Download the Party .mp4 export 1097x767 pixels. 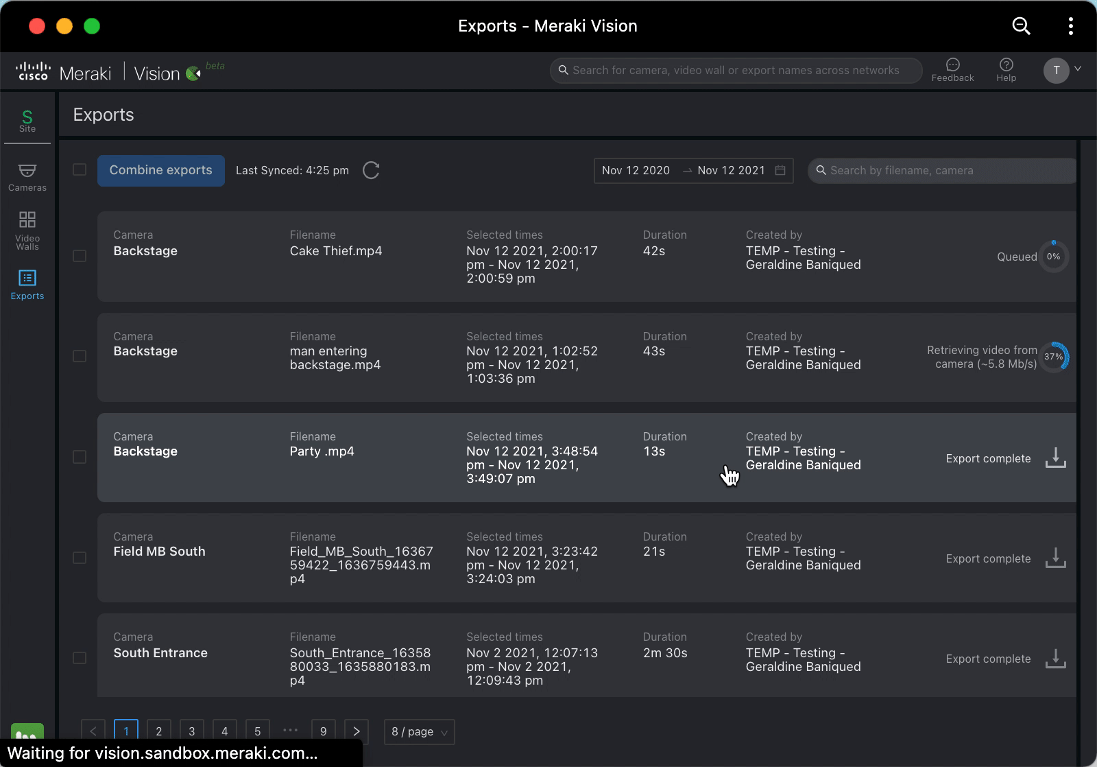tap(1055, 458)
